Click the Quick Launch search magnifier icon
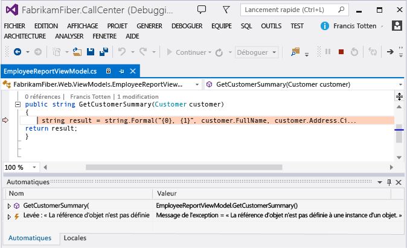Screen dimensions: 407x248 click(341, 10)
